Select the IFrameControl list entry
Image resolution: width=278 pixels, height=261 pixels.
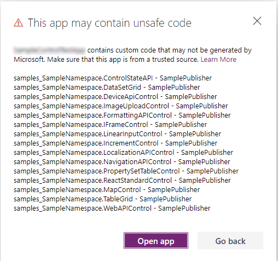pyautogui.click(x=111, y=125)
